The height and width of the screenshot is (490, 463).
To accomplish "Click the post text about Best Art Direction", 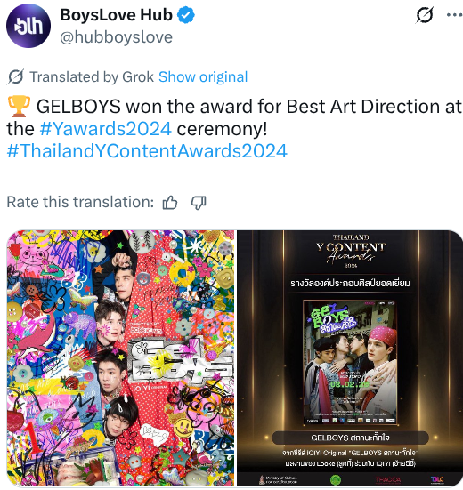I will point(234,117).
